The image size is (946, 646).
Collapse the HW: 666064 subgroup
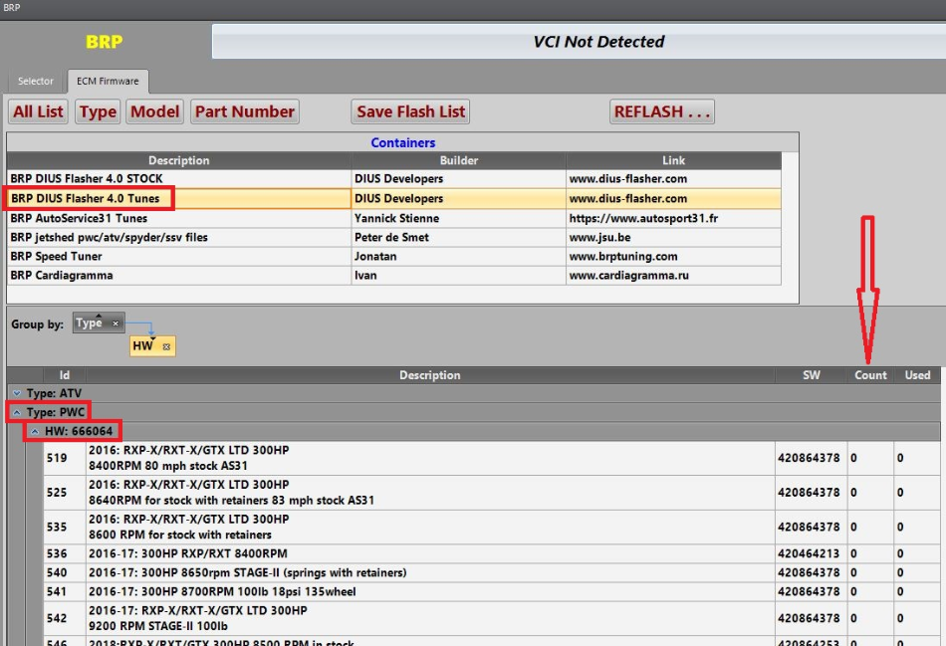[x=34, y=431]
